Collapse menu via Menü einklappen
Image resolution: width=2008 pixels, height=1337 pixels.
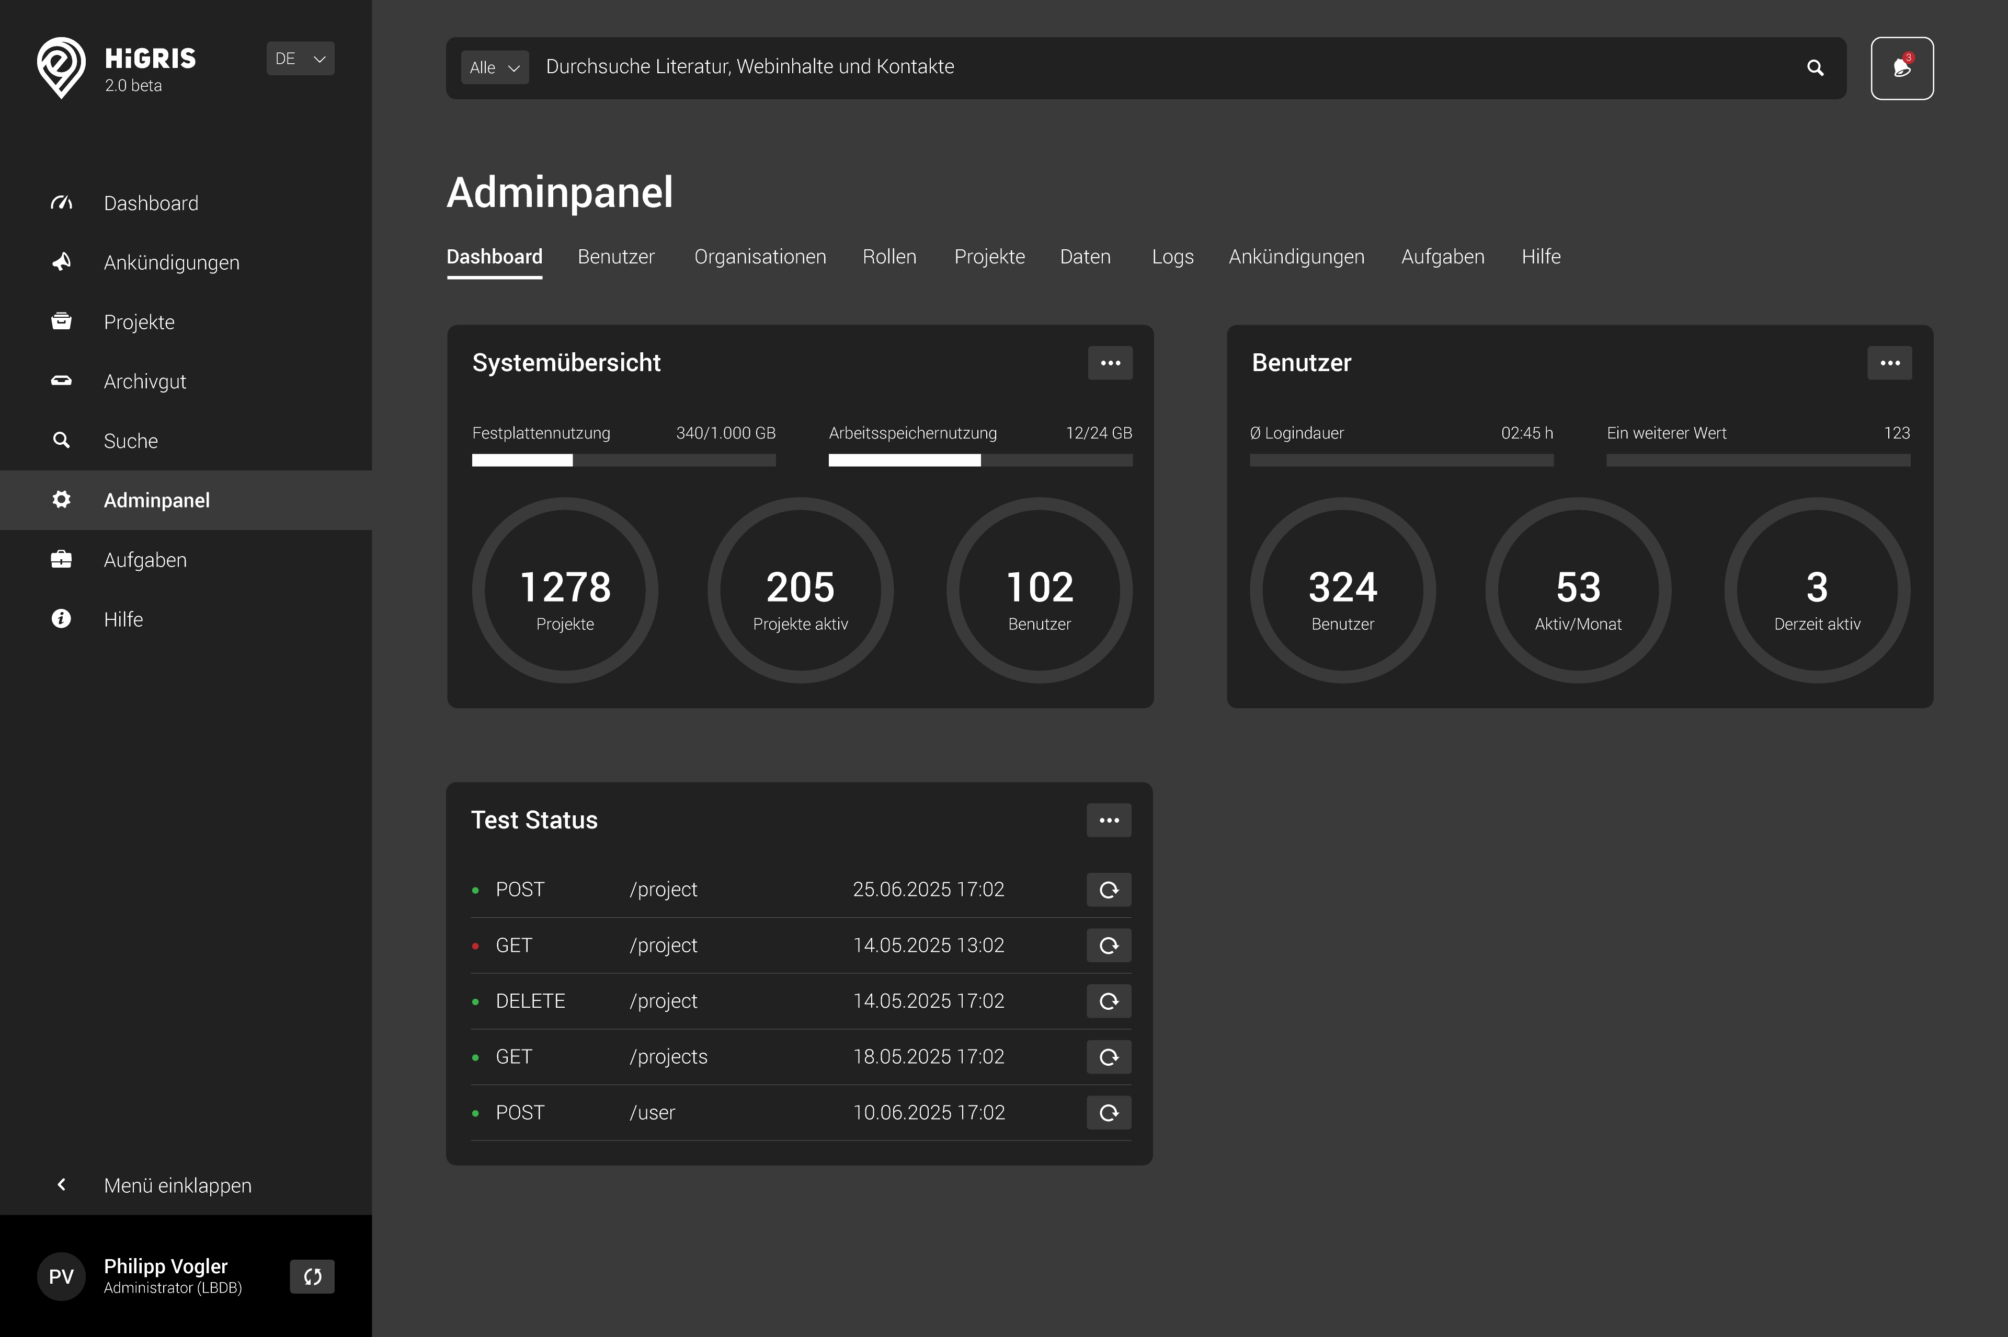(177, 1185)
